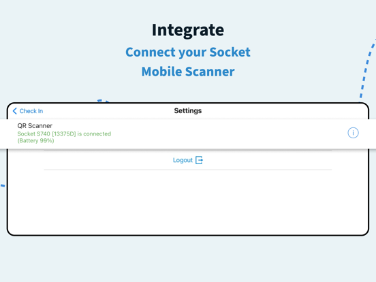Click the '(Battery 99%)' status text
This screenshot has width=376, height=282.
click(x=35, y=140)
